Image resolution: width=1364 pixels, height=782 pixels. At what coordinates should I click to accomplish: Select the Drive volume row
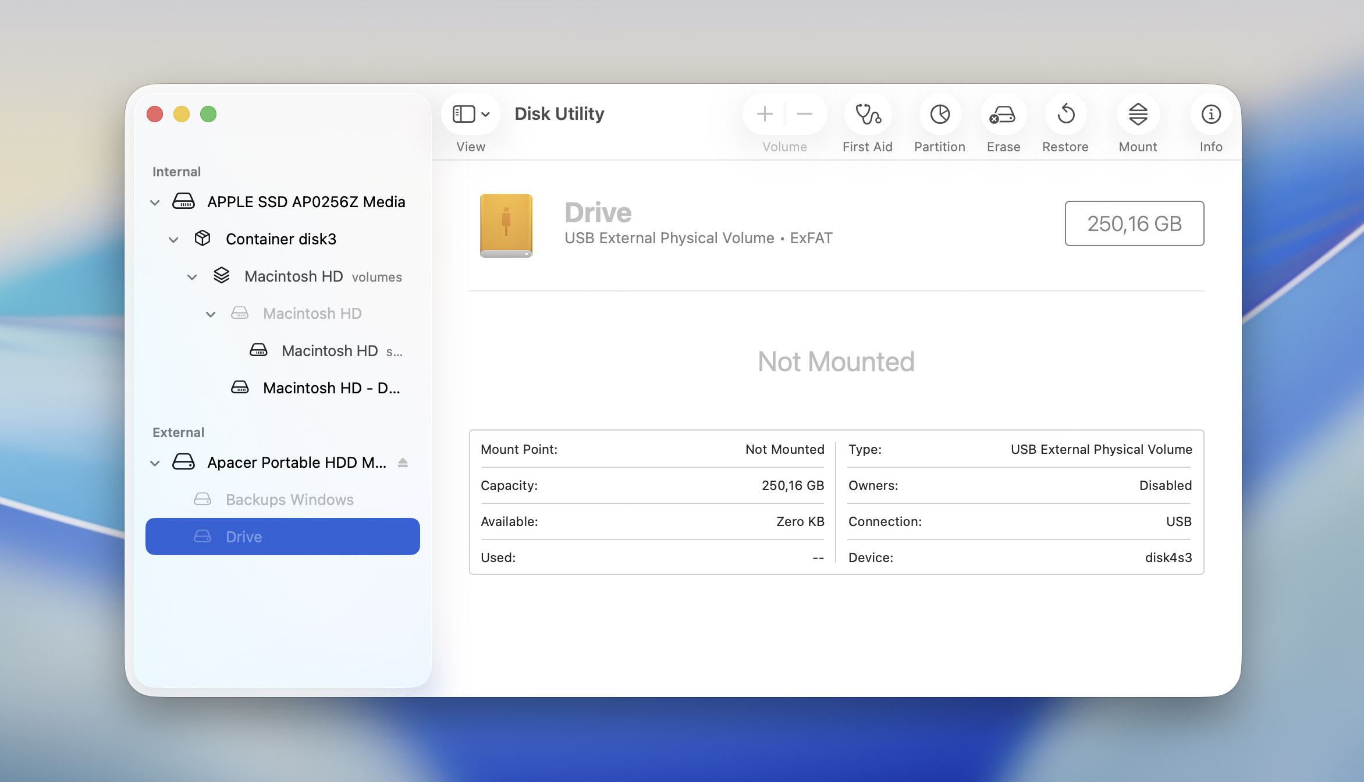tap(283, 536)
